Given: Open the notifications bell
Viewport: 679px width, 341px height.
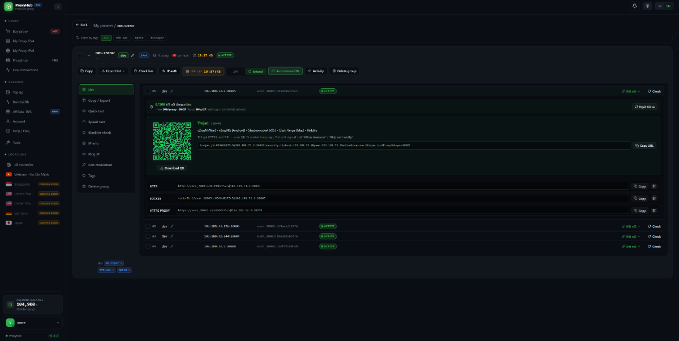Looking at the screenshot, I should (x=634, y=6).
